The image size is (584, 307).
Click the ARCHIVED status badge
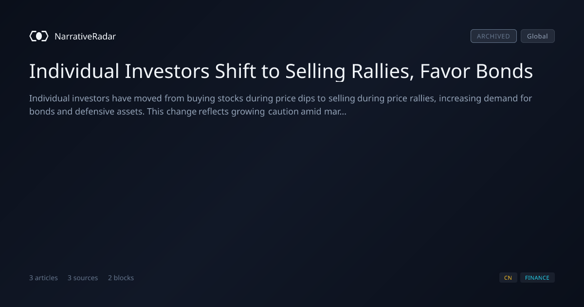pos(493,36)
